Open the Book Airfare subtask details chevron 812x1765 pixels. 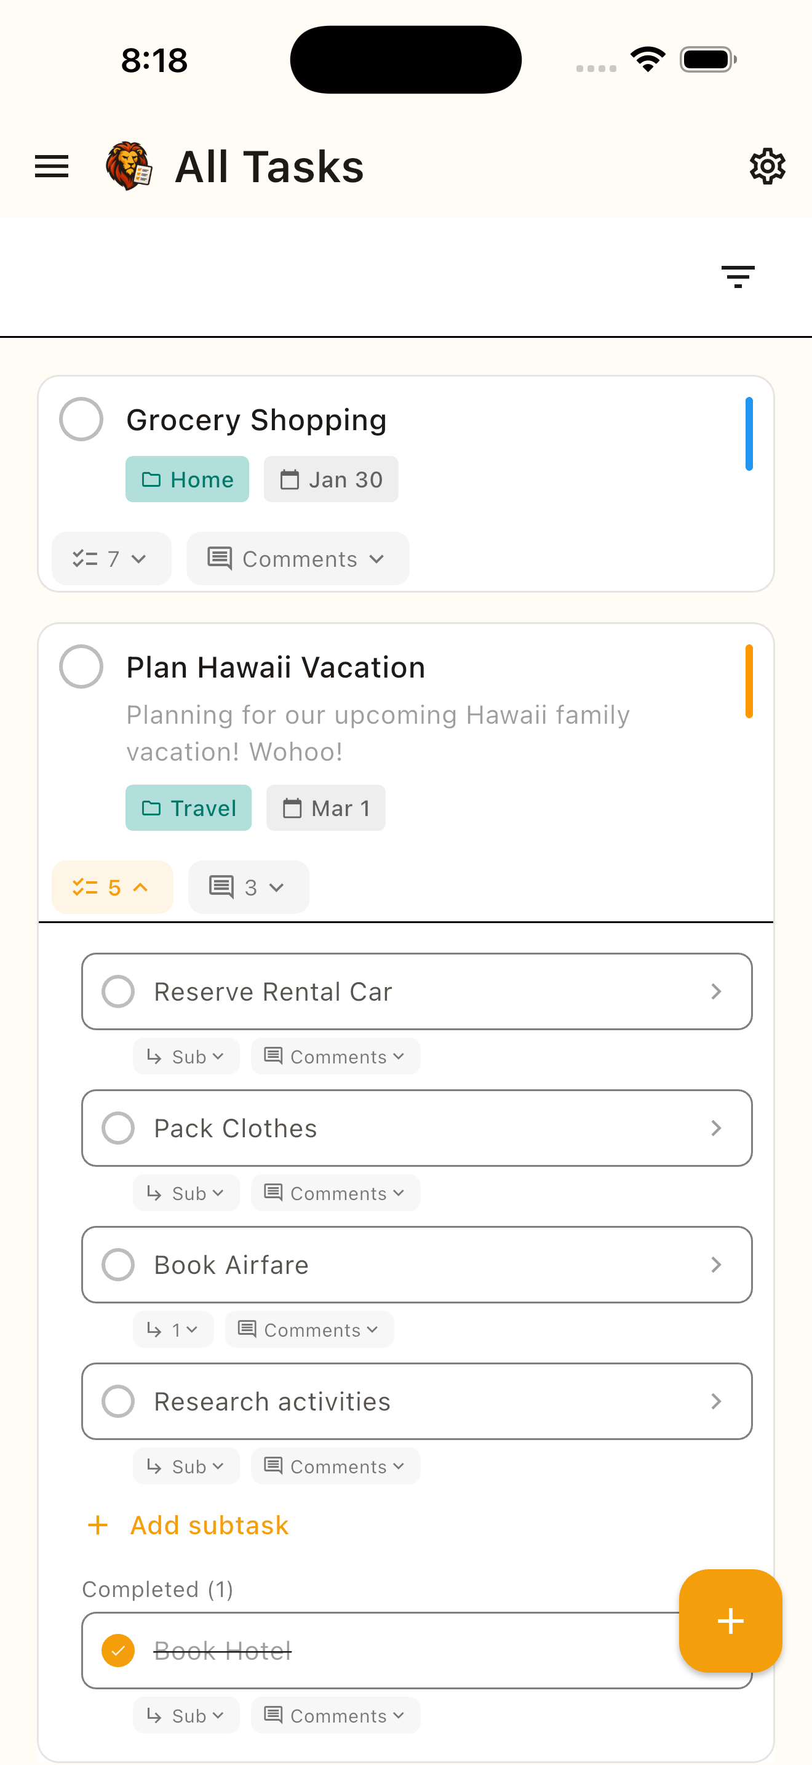coord(716,1264)
